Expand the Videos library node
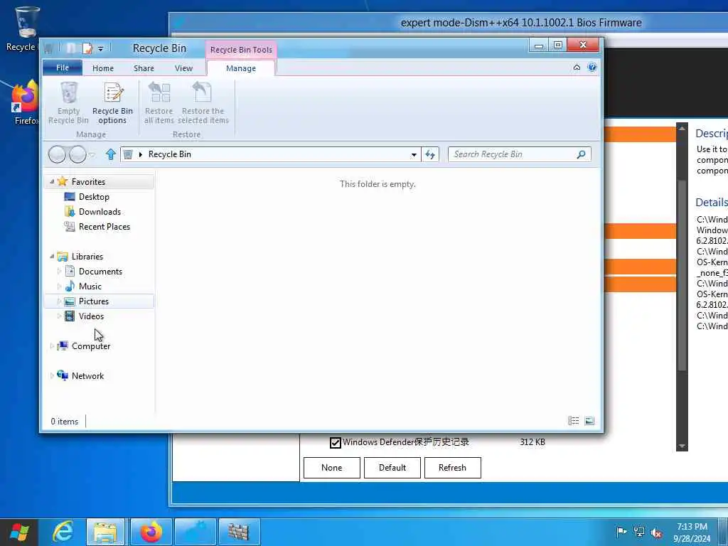The height and width of the screenshot is (546, 728). pos(59,316)
